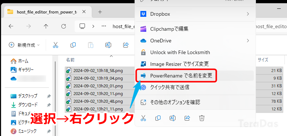Click the Share icon in context menu
The image size is (287, 136).
[x=187, y=118]
